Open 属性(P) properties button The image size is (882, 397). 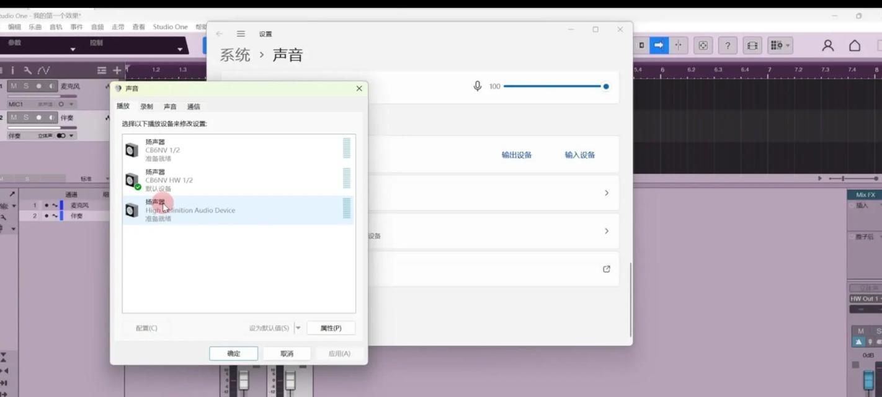click(x=331, y=328)
